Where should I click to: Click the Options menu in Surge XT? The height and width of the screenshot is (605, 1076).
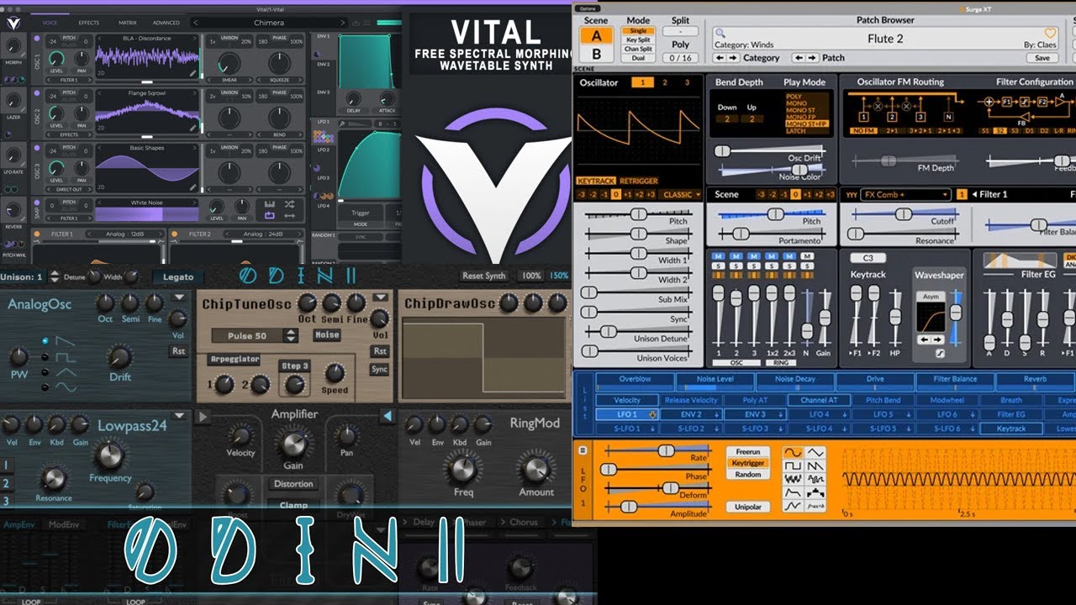click(588, 8)
